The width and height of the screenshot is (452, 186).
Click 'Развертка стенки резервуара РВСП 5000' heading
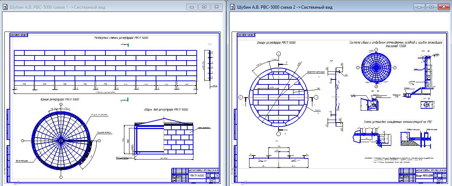121,38
